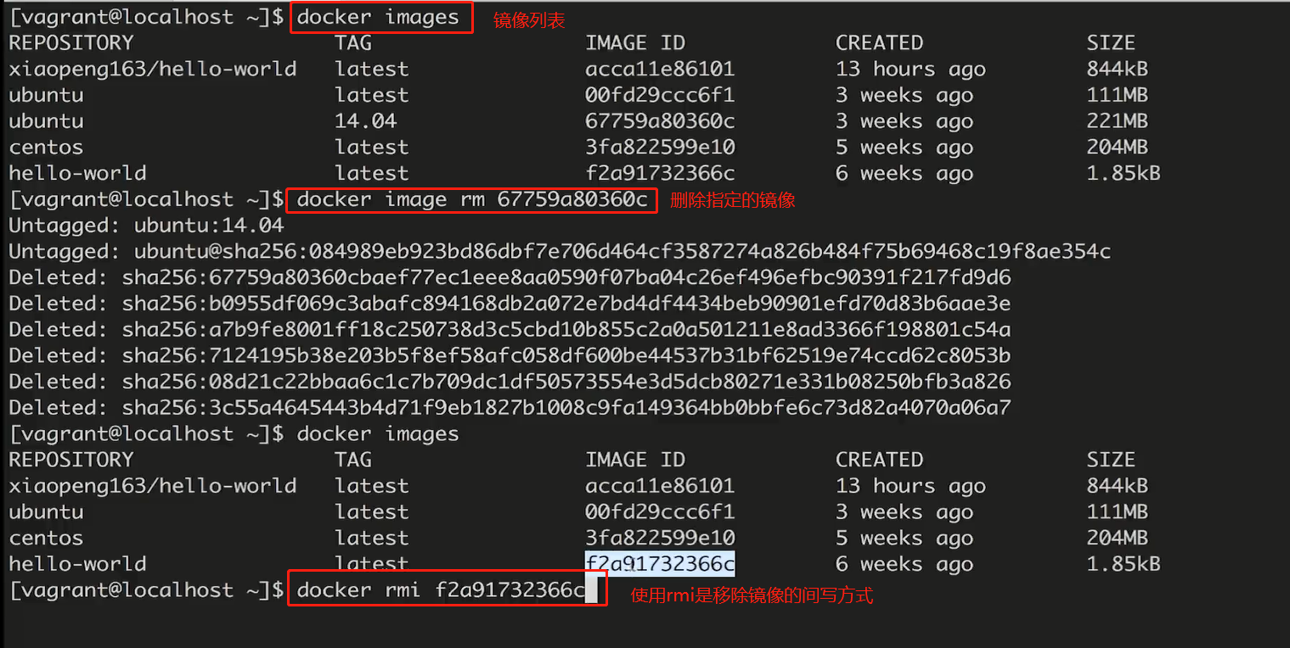
Task: Click the 'Untagged: ubuntu@sha256:084989eb' output line
Action: [560, 252]
